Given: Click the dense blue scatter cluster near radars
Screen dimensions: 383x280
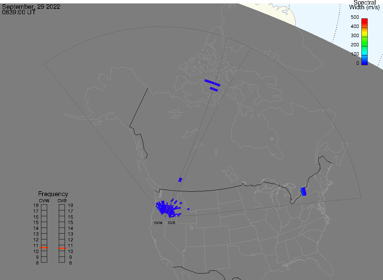Looking at the screenshot, I should tap(167, 209).
